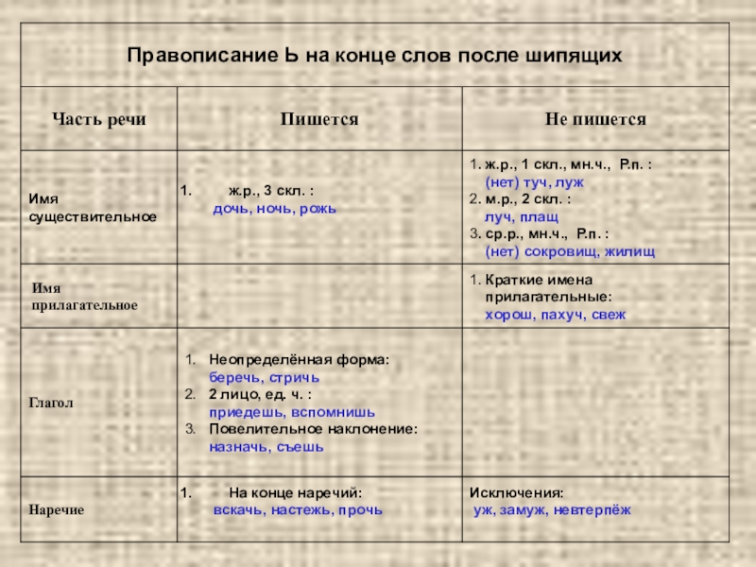This screenshot has width=756, height=567.
Task: Click the examples 'вскачь, настежь, прочь'
Action: pyautogui.click(x=298, y=510)
